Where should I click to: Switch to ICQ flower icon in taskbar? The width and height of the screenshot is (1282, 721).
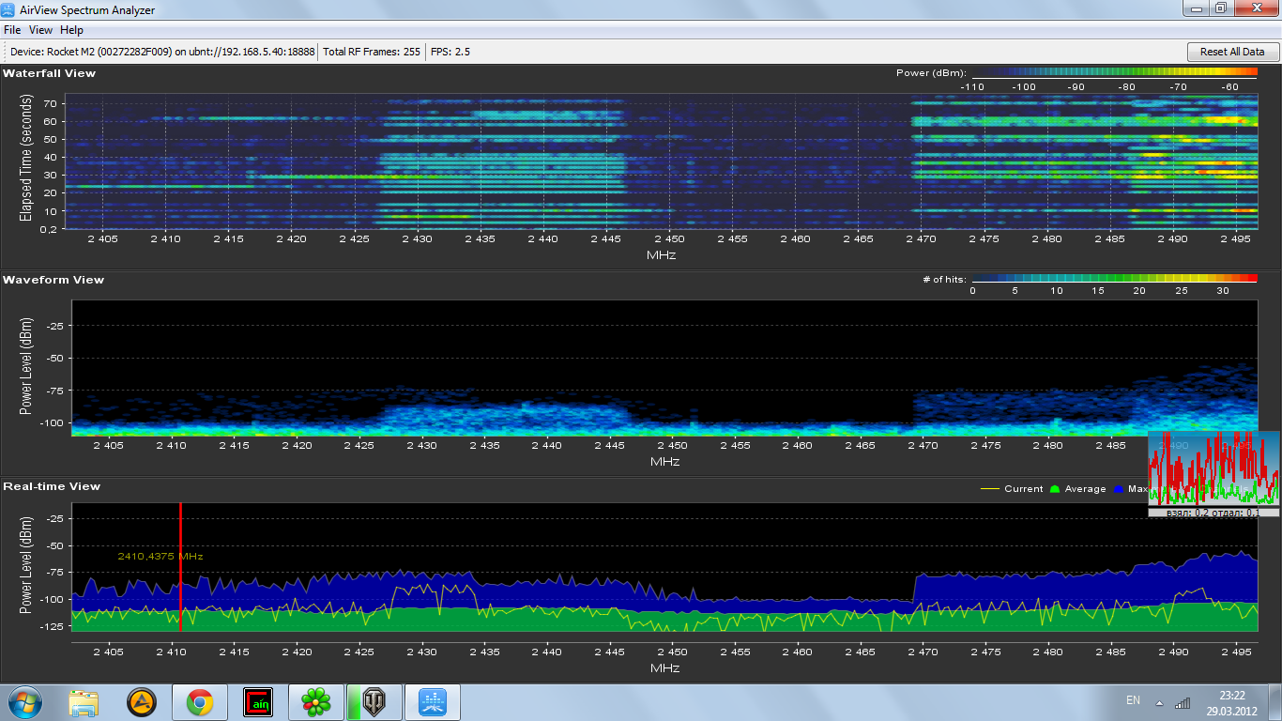[315, 701]
